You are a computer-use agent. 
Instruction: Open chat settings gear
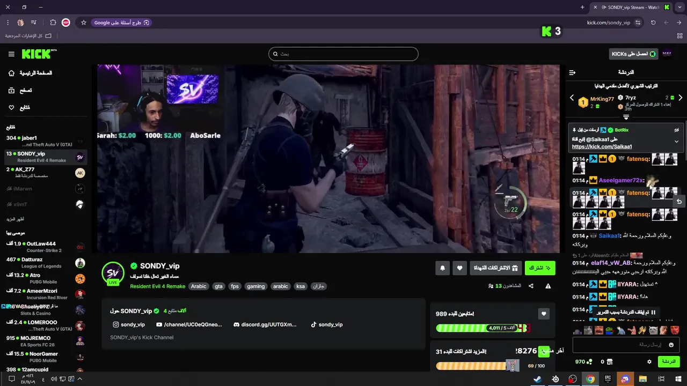pyautogui.click(x=649, y=362)
